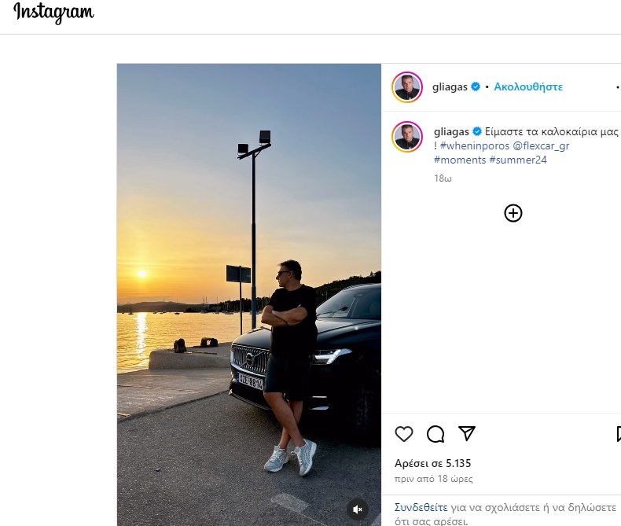Save the post with bookmark icon
Screen dimensions: 621x526
[618, 434]
